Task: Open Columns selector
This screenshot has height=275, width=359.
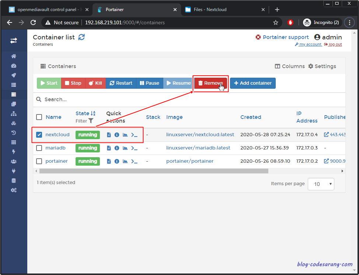Action: [290, 66]
